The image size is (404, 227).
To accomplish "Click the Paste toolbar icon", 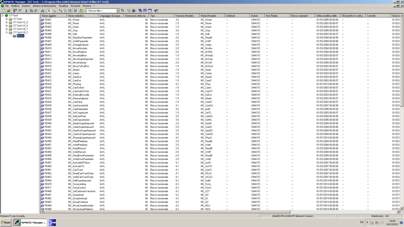I will [36, 11].
